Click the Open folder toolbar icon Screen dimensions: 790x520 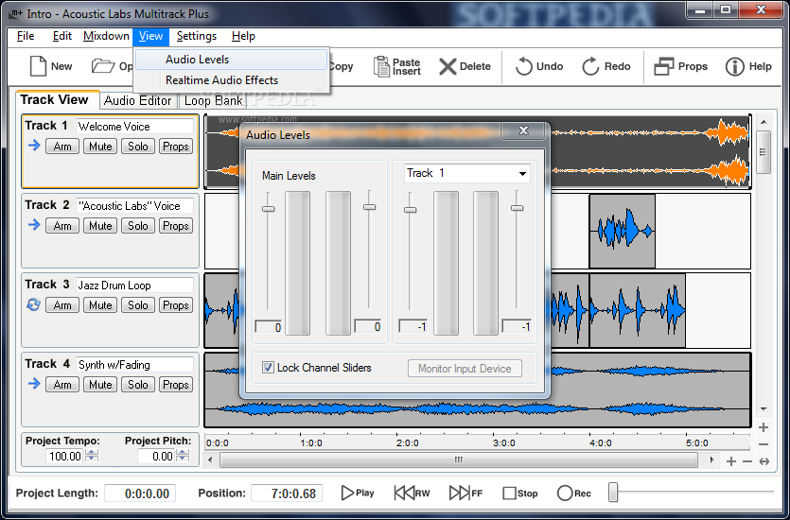coord(103,66)
